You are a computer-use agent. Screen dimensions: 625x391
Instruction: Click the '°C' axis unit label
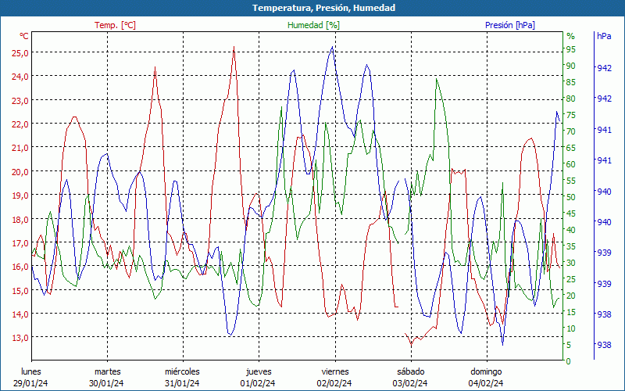tap(24, 36)
